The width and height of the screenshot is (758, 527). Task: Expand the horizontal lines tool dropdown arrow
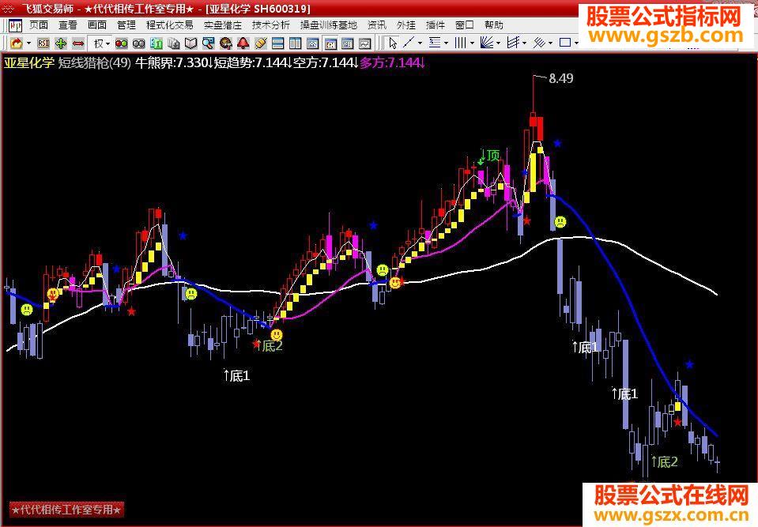[446, 43]
